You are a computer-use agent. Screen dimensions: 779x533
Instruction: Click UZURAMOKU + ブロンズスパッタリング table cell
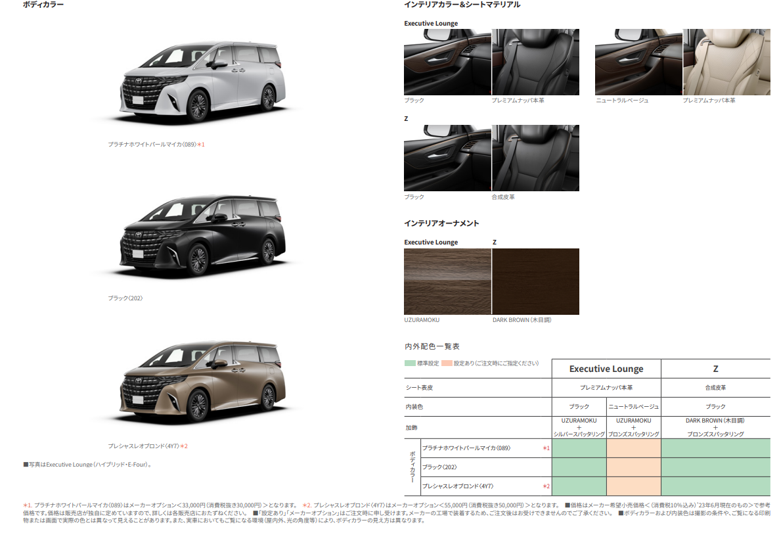(634, 428)
